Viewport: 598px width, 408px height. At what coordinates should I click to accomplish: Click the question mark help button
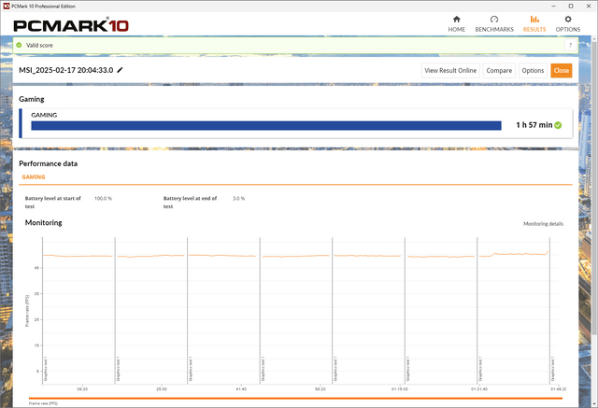click(x=571, y=46)
